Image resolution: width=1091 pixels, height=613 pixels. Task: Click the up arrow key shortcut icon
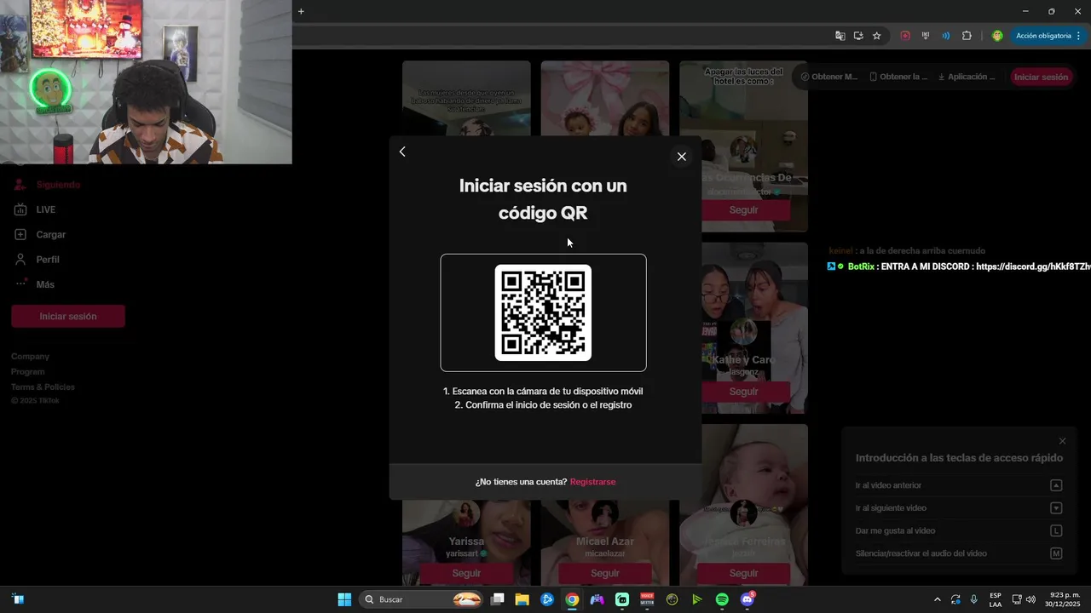1056,485
